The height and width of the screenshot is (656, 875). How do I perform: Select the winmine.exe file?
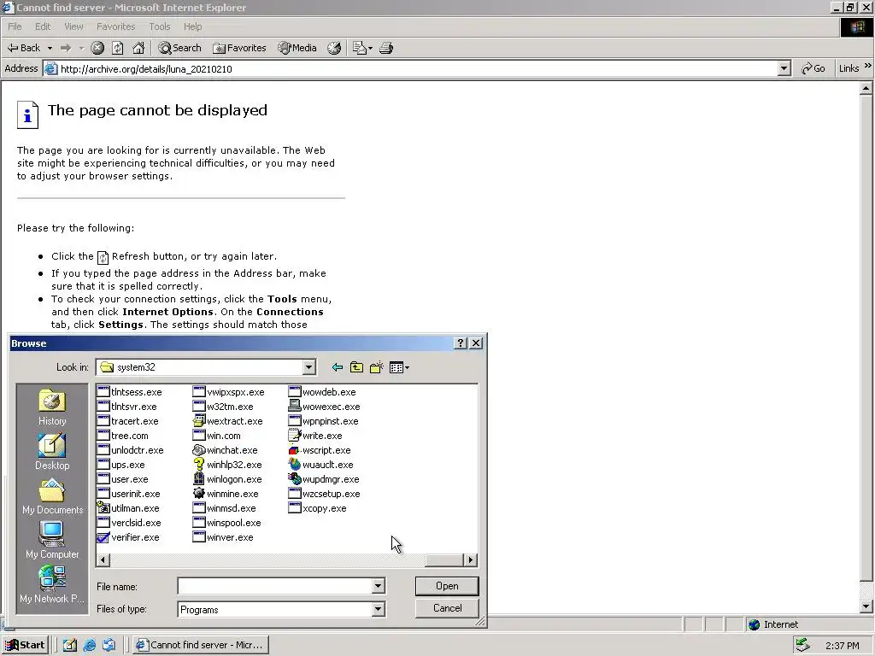click(226, 494)
